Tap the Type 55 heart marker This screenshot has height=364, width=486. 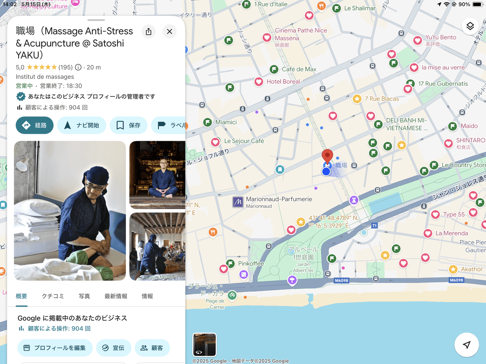(435, 214)
